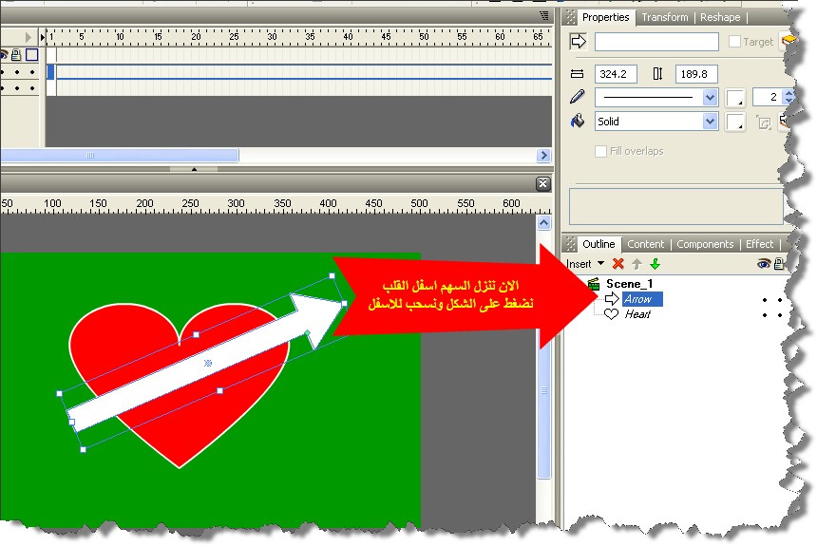Image resolution: width=817 pixels, height=546 pixels.
Task: Click the outline box icon in timeline header
Action: [x=31, y=55]
